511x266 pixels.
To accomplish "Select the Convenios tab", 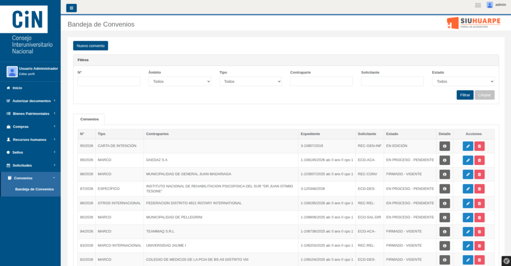I will [89, 120].
